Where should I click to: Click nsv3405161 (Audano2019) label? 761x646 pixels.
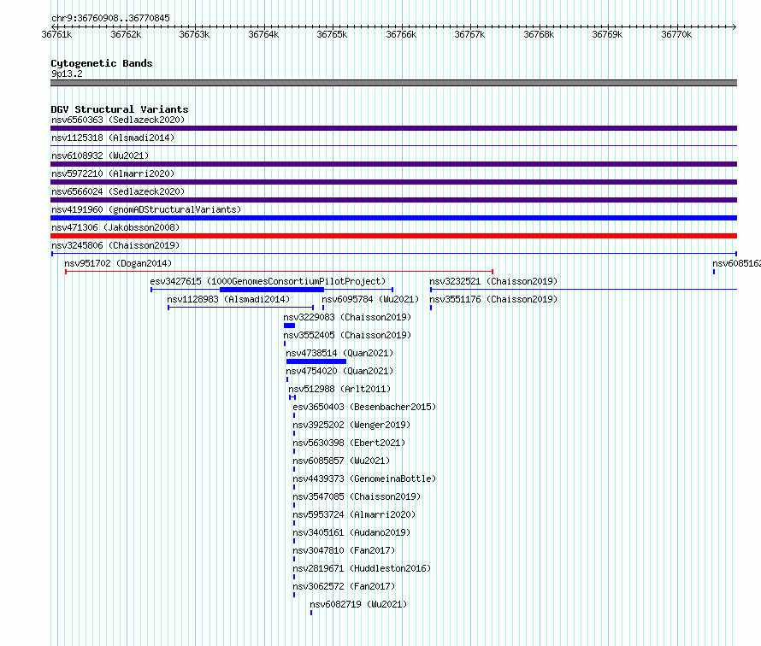pyautogui.click(x=351, y=532)
